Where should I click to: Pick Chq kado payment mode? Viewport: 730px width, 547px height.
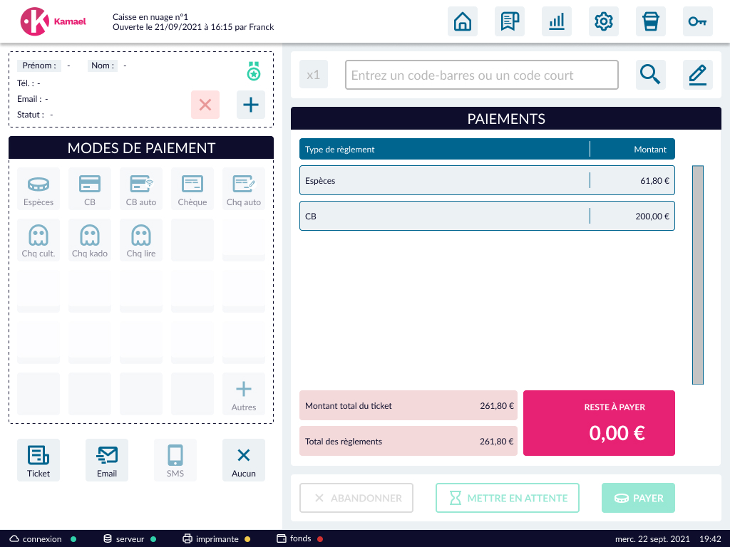pyautogui.click(x=90, y=241)
